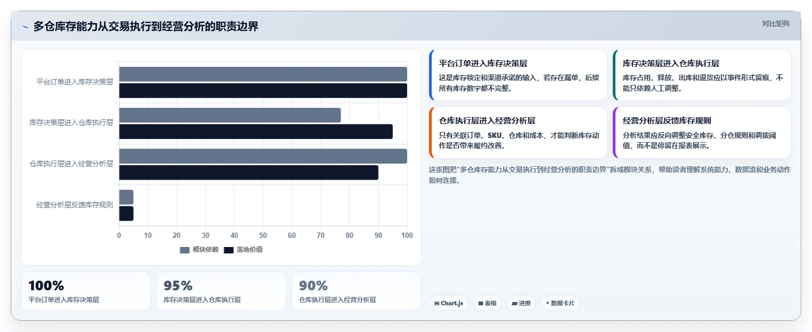Click the 平台订单进入库存决策层 axis label

pyautogui.click(x=74, y=82)
